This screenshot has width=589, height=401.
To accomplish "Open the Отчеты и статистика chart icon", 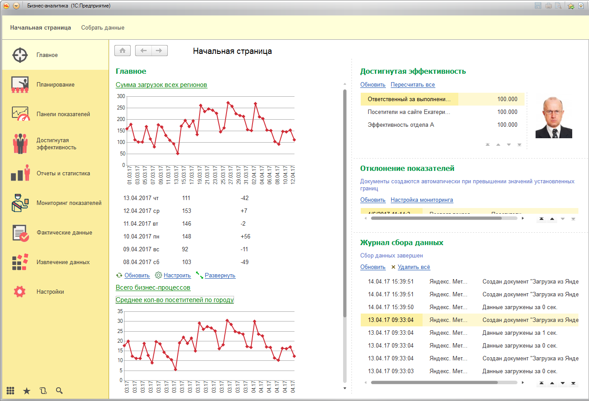I will click(20, 173).
